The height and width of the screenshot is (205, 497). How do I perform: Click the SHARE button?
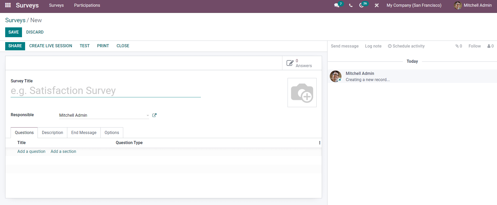click(15, 46)
